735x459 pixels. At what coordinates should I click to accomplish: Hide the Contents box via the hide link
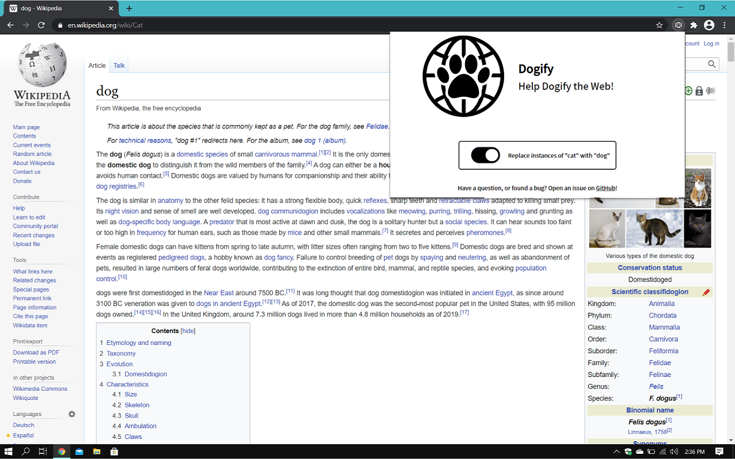click(x=187, y=330)
